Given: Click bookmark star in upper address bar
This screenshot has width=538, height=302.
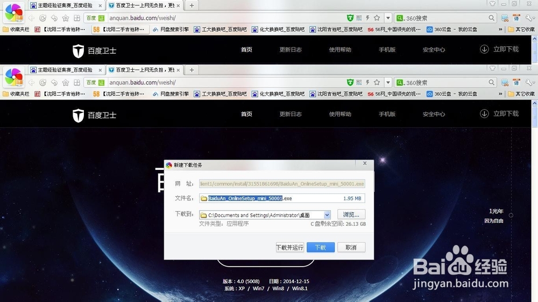Looking at the screenshot, I should pyautogui.click(x=377, y=18).
